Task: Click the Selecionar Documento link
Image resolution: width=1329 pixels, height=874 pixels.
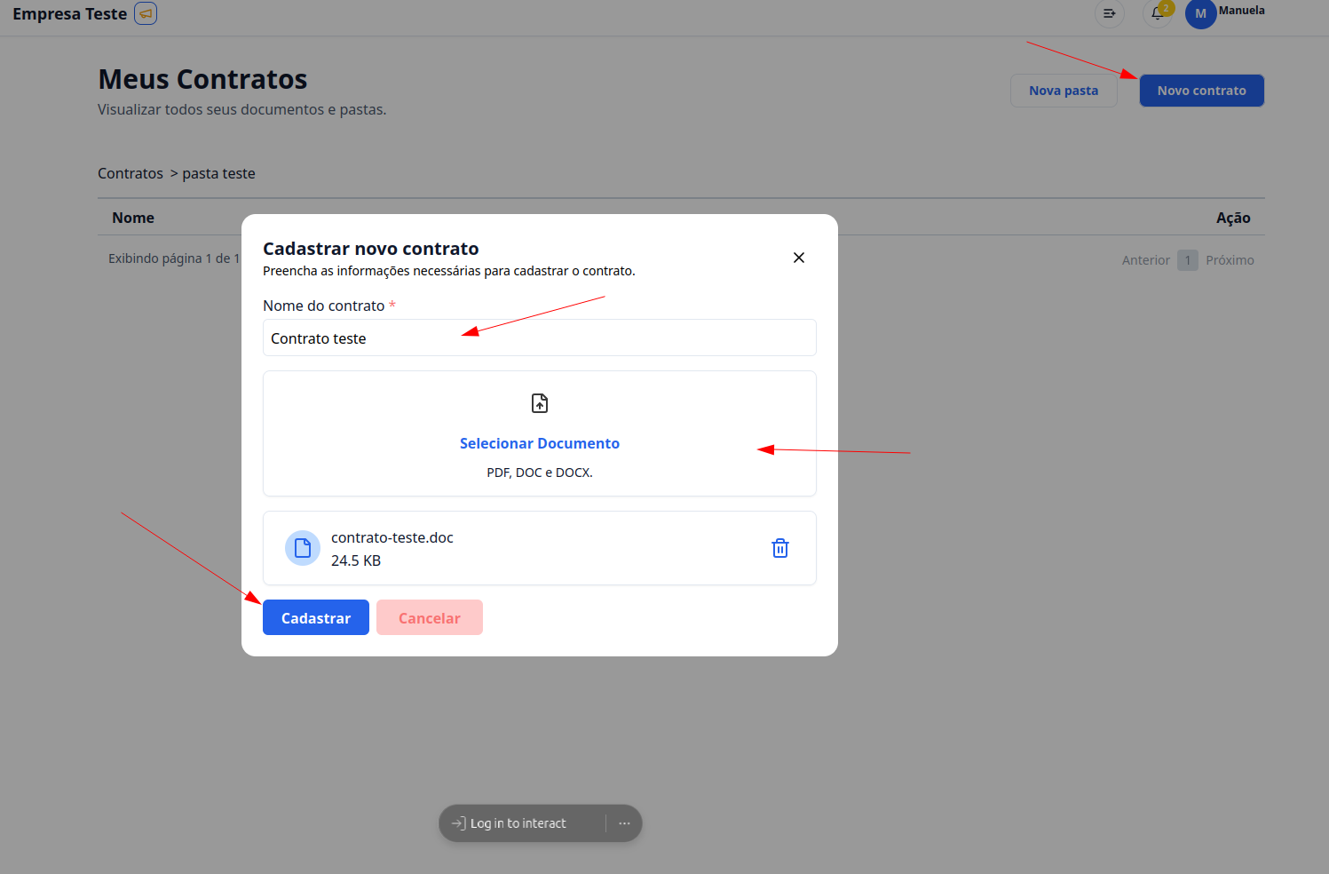Action: pyautogui.click(x=539, y=443)
